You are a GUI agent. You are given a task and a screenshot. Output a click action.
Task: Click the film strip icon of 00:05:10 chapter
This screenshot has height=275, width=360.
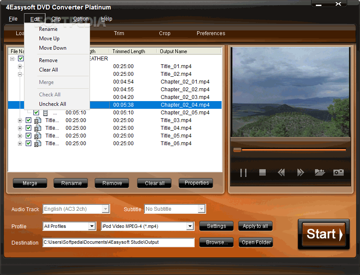[45, 113]
